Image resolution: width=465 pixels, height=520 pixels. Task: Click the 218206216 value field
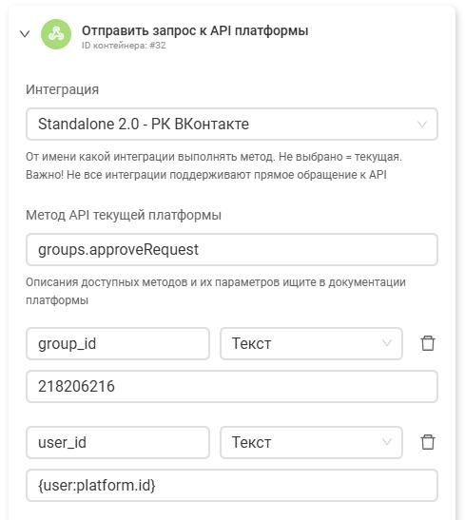[x=232, y=386]
